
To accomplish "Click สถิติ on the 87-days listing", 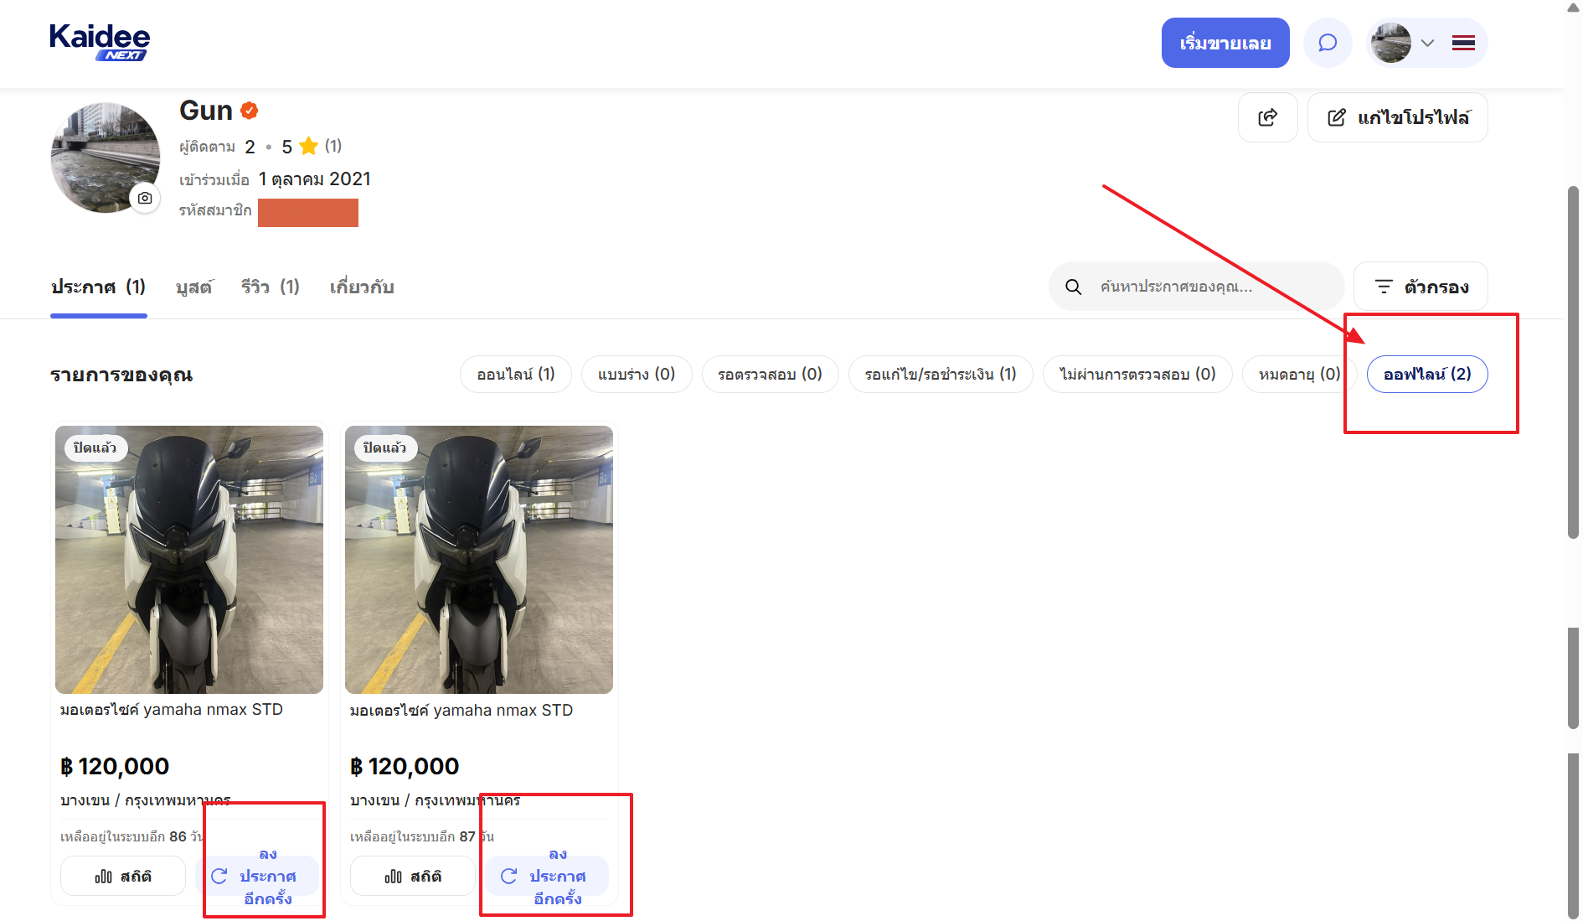I will point(413,876).
